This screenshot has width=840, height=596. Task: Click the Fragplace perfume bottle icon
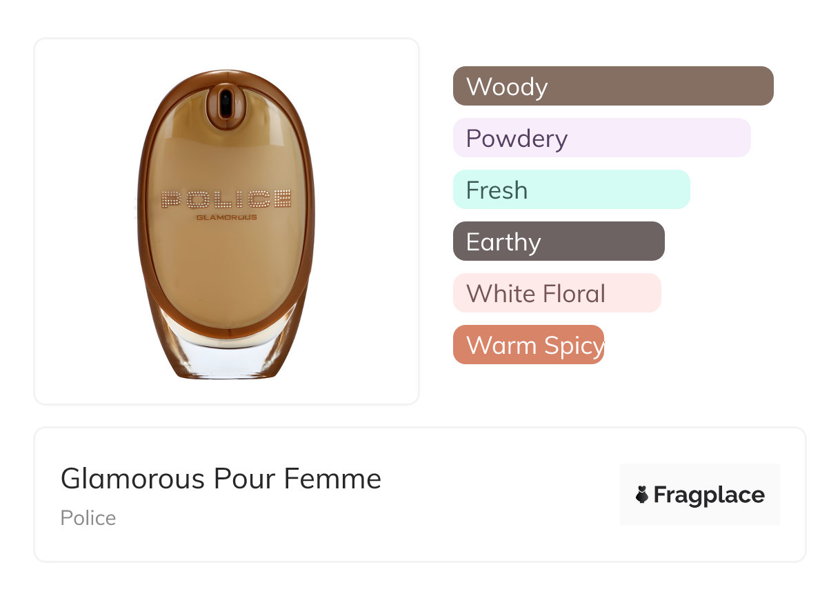[642, 495]
